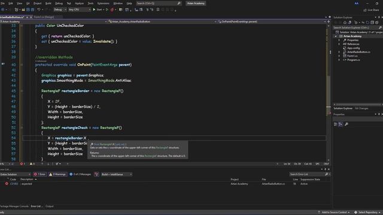Click Show All Files icon in Solution Explorer
The height and width of the screenshot is (215, 383).
(376, 23)
